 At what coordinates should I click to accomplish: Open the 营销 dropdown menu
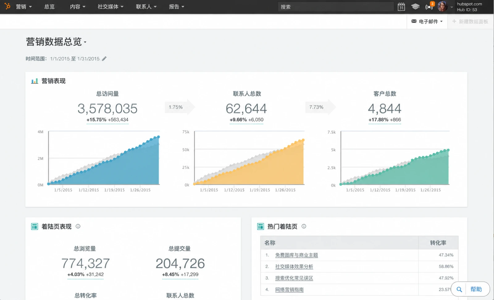coord(24,6)
